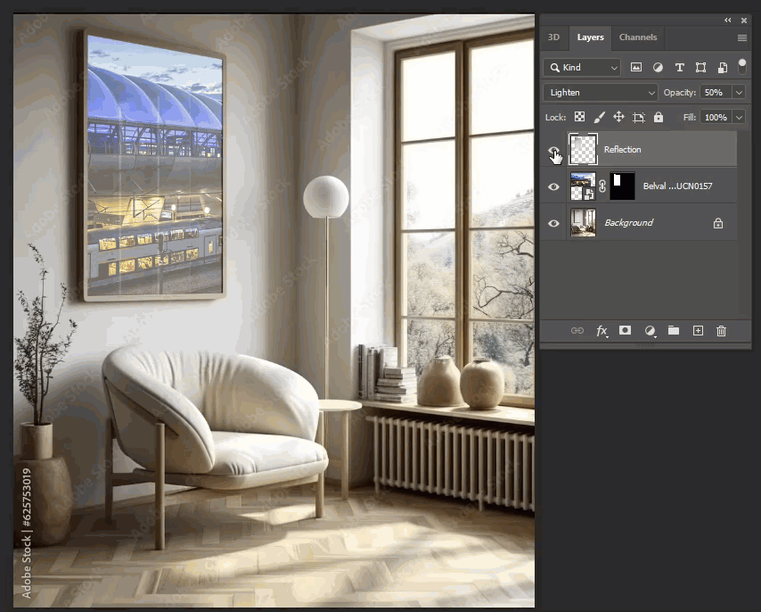Hide the Belval smart object layer

tap(553, 186)
